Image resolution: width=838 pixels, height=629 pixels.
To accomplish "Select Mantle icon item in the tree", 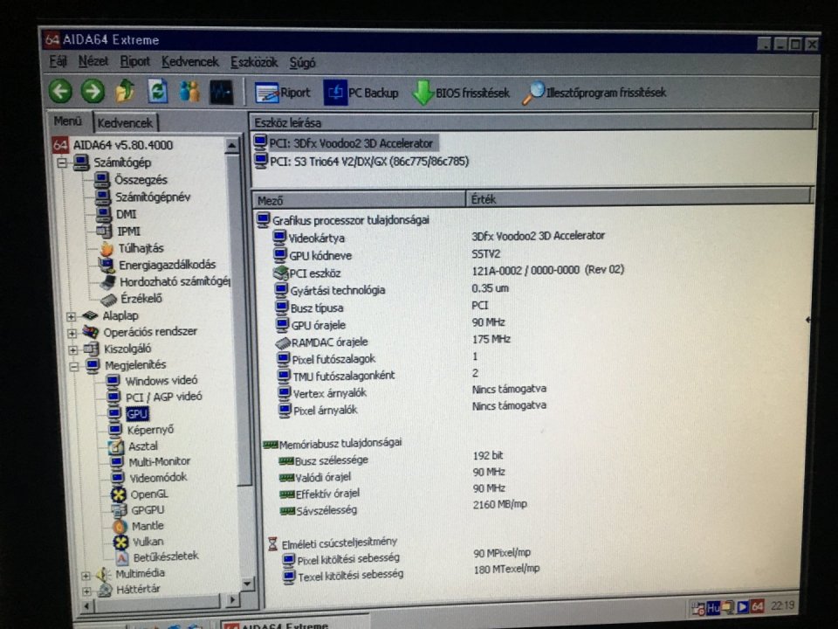I will 139,526.
